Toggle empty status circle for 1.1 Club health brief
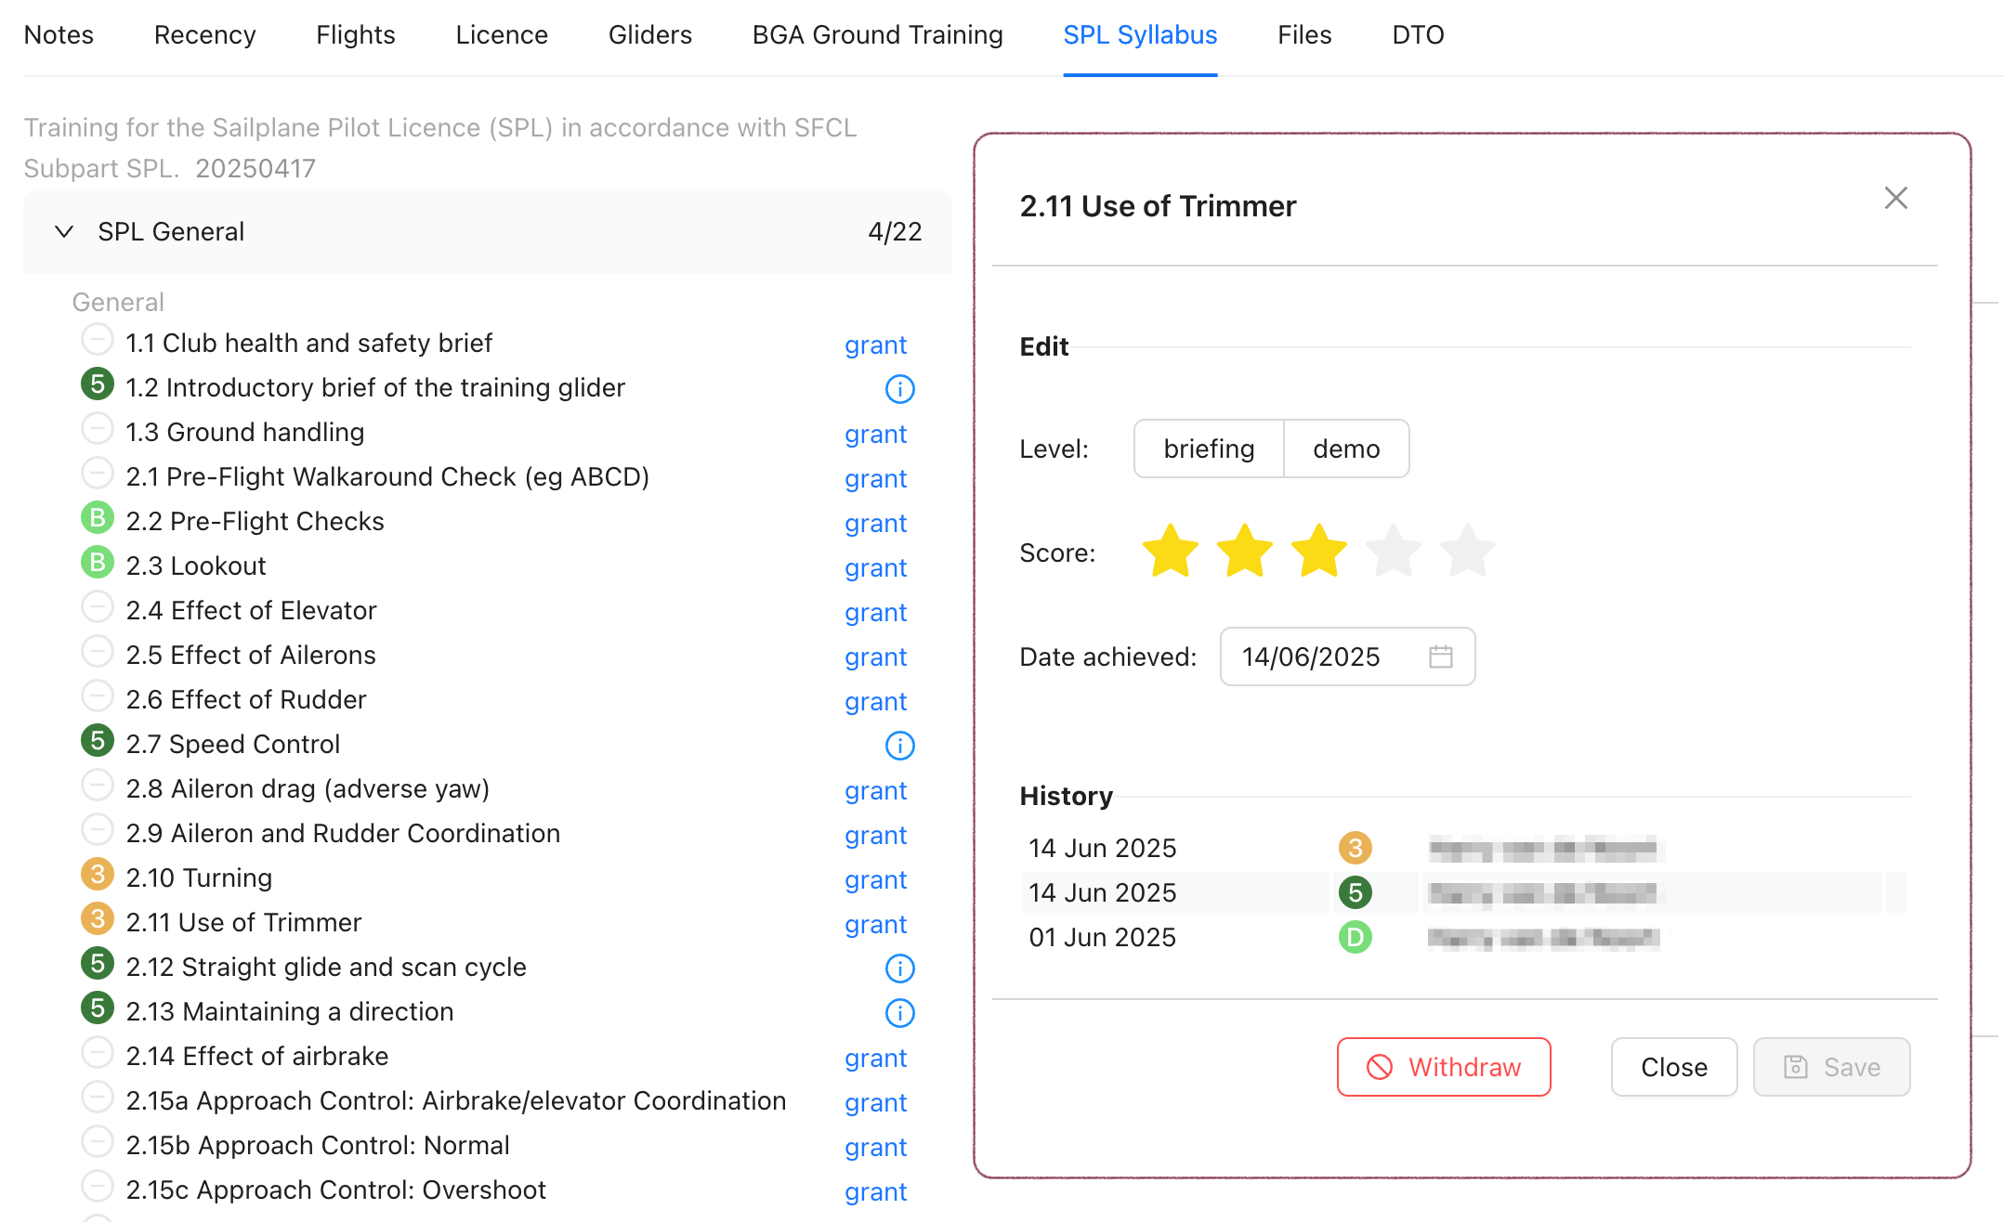2004x1222 pixels. point(98,341)
